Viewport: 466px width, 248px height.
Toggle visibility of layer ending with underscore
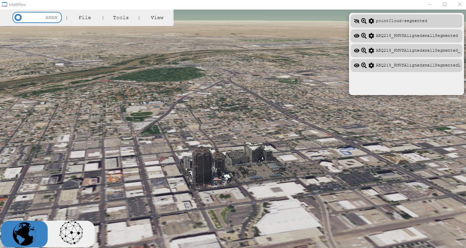pos(357,51)
